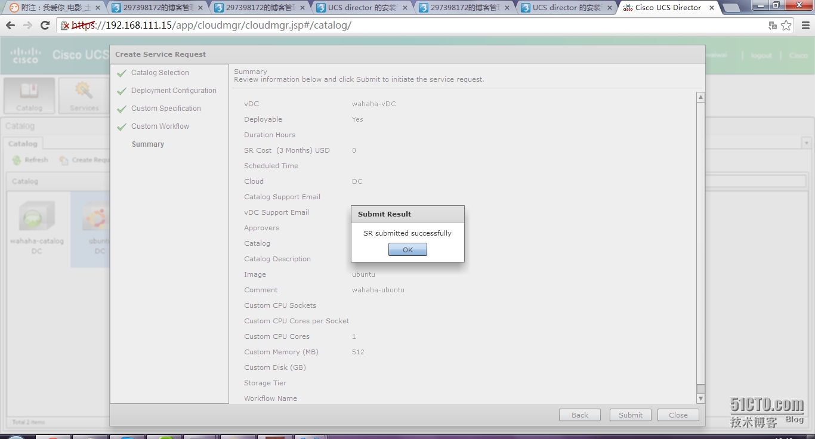Image resolution: width=815 pixels, height=439 pixels.
Task: Click the browser back arrow
Action: (x=10, y=26)
